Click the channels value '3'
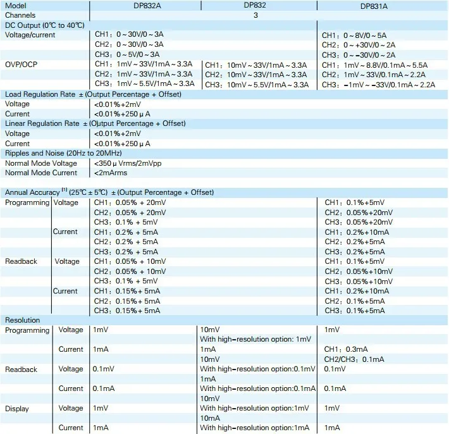The height and width of the screenshot is (434, 449). 255,15
